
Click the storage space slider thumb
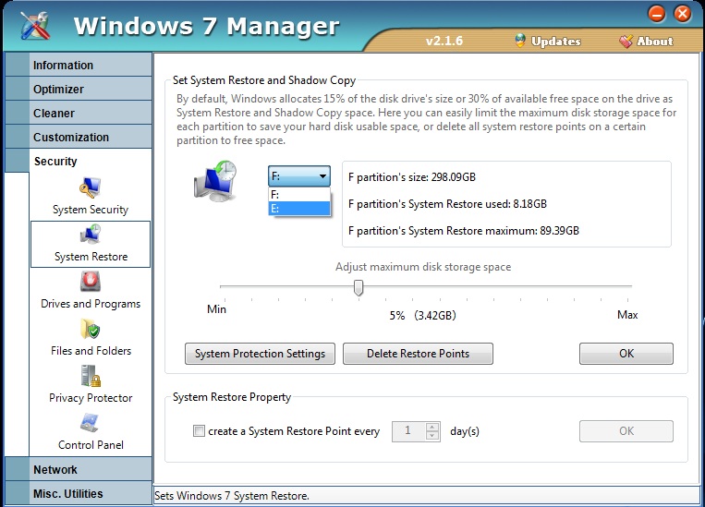tap(359, 287)
